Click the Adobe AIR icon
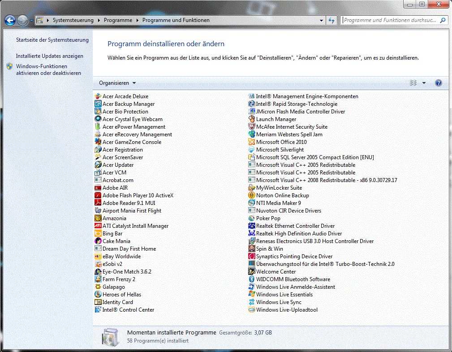Image resolution: width=452 pixels, height=352 pixels. (x=98, y=188)
